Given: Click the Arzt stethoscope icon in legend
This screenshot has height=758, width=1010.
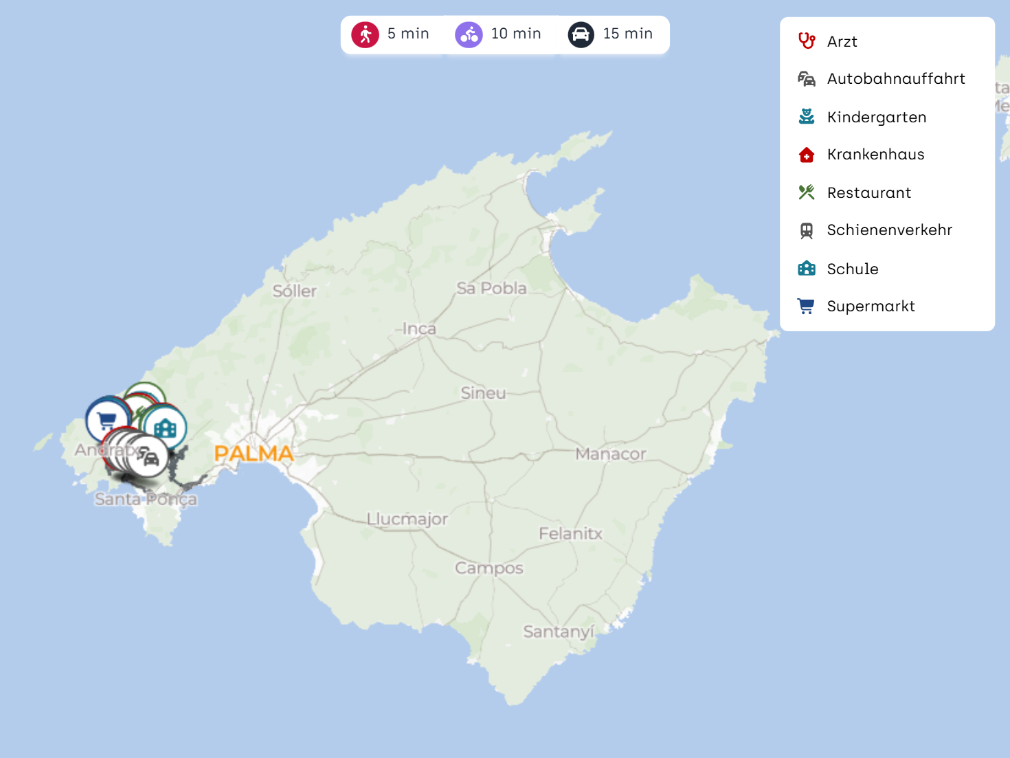Looking at the screenshot, I should tap(807, 41).
